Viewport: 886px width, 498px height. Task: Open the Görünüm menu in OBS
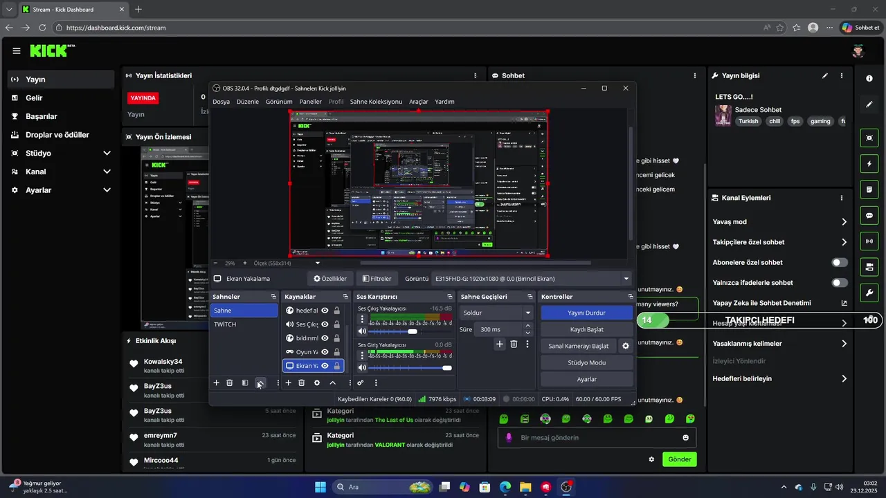pyautogui.click(x=279, y=102)
